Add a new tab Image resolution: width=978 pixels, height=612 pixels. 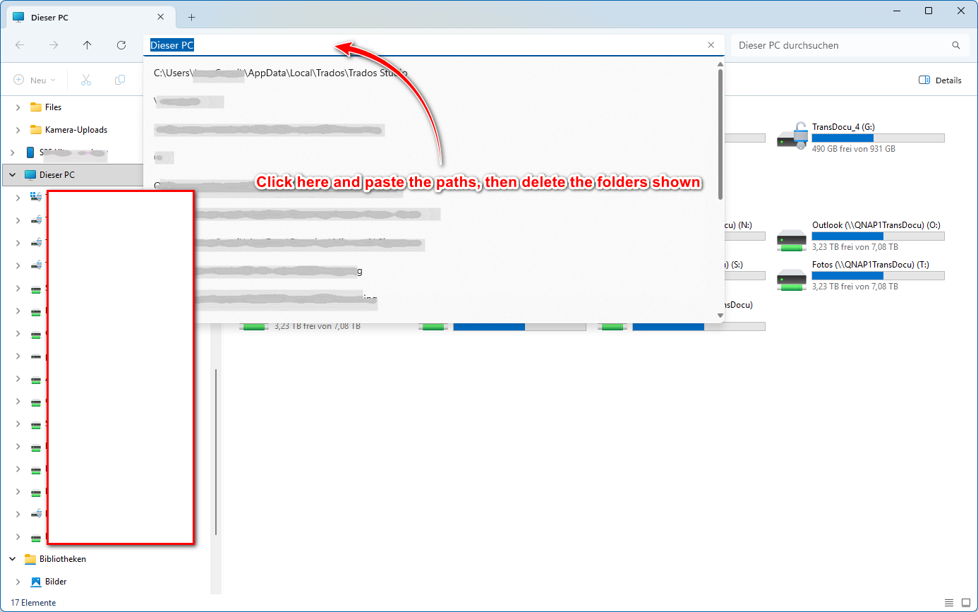tap(191, 17)
